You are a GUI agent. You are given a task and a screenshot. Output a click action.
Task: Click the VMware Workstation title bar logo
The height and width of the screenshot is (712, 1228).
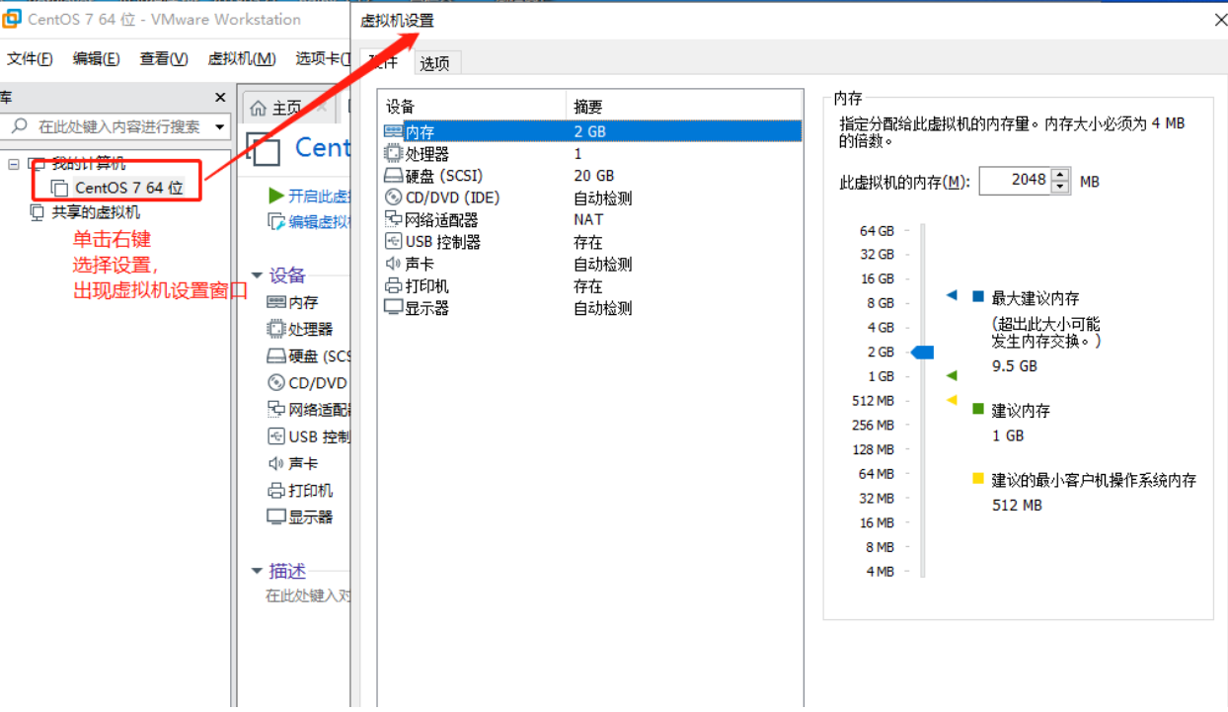click(x=13, y=18)
